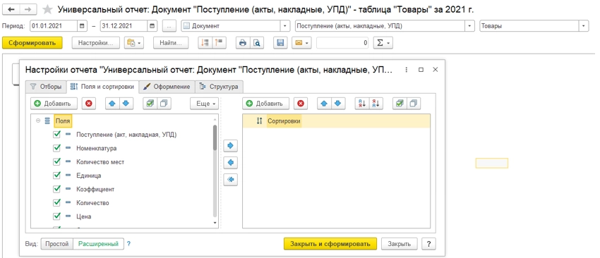Remove sorting with single left arrow icon
600x258 pixels.
pyautogui.click(x=230, y=163)
